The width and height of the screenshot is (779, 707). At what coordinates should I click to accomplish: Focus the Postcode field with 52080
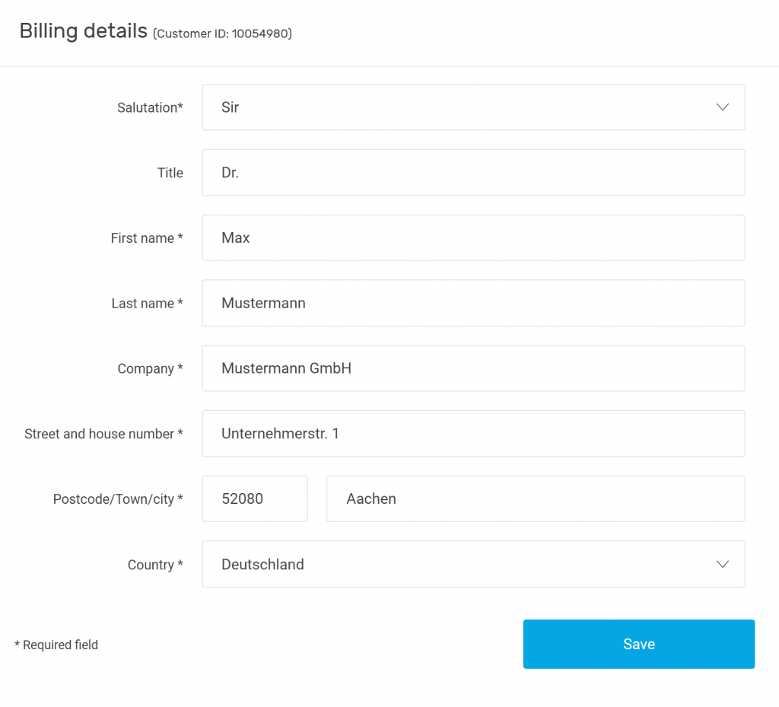(x=255, y=498)
